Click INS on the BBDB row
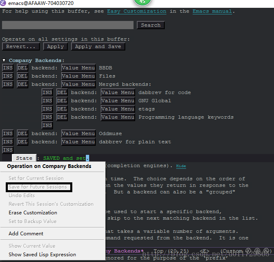Screen dimensions: 274x262 pos(8,68)
